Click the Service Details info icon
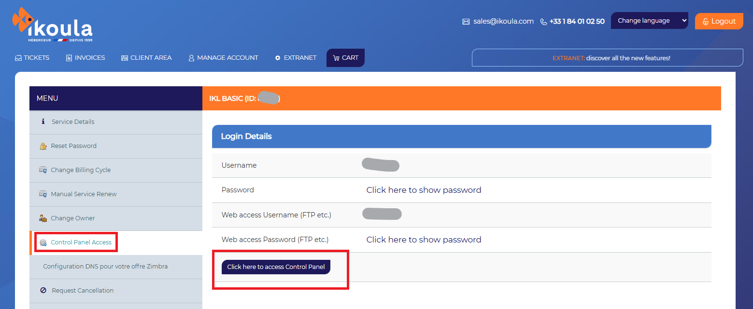Viewport: 753px width, 309px height. click(43, 121)
